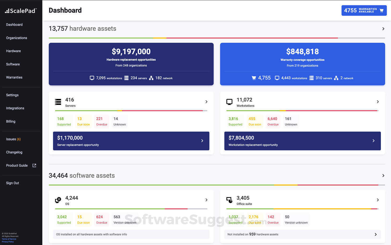Click the ScalePad logo
391x245 pixels.
click(20, 11)
